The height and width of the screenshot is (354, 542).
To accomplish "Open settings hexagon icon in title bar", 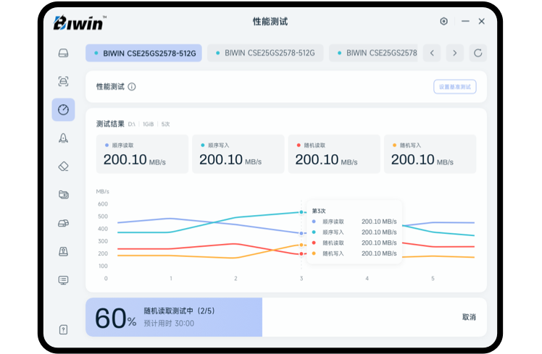I will tap(444, 22).
